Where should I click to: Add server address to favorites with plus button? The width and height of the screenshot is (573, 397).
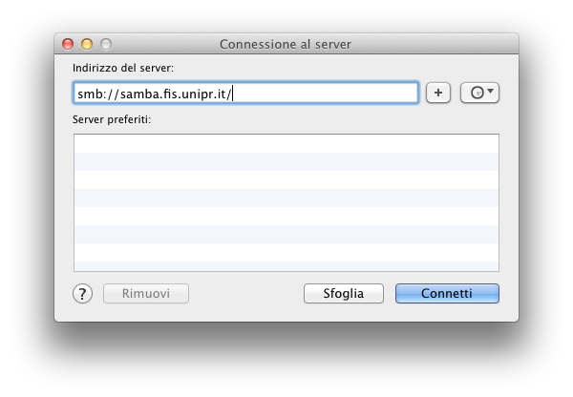pos(438,93)
